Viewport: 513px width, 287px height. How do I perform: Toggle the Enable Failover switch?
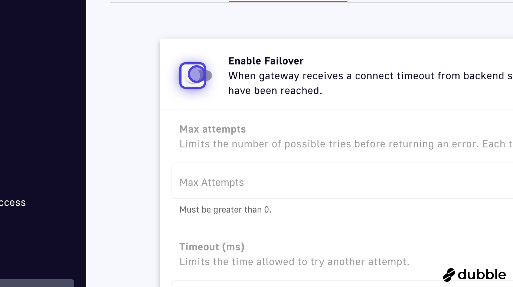point(193,76)
